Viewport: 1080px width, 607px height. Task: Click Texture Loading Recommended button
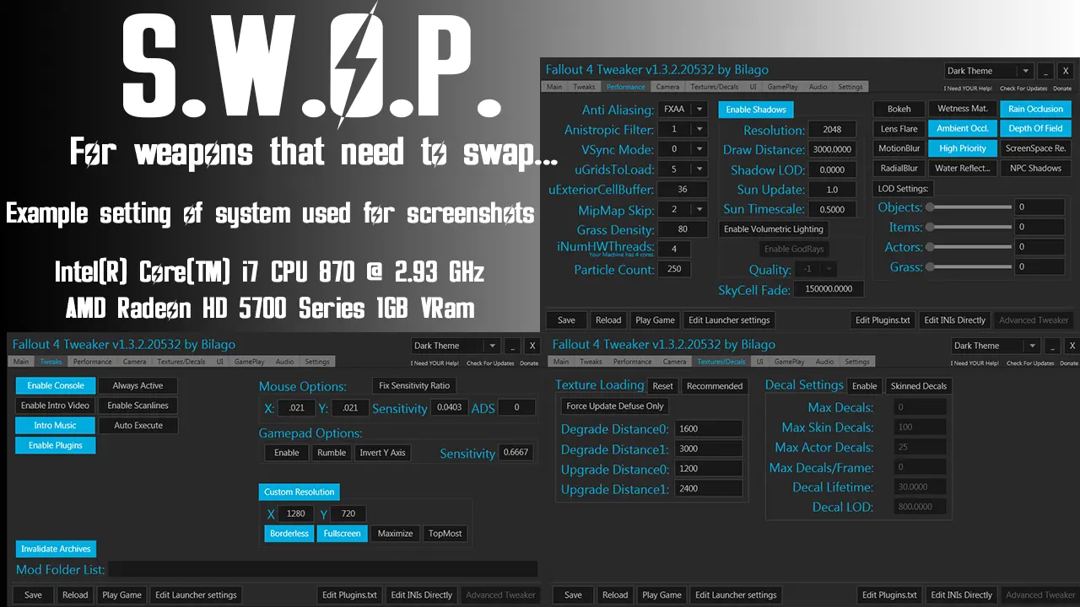pyautogui.click(x=715, y=386)
